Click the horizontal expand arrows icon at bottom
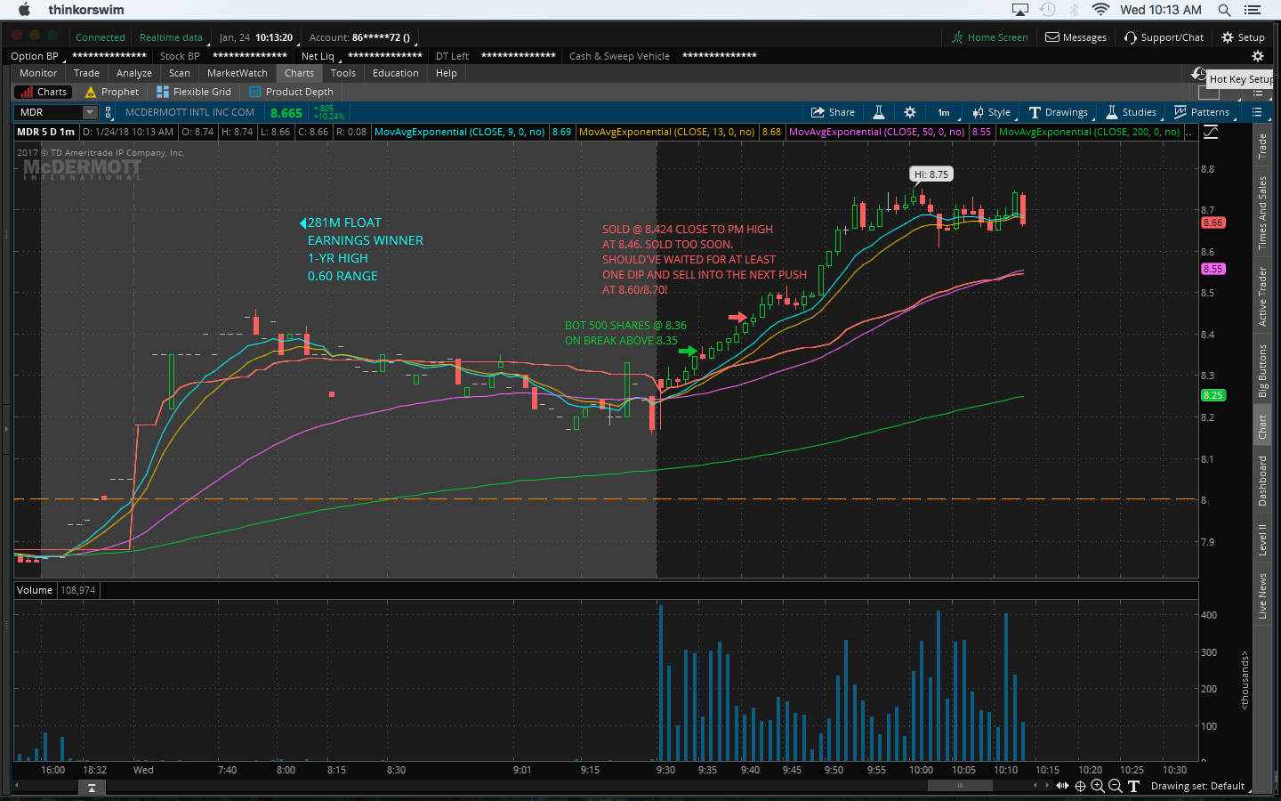This screenshot has width=1281, height=801. 1062,786
